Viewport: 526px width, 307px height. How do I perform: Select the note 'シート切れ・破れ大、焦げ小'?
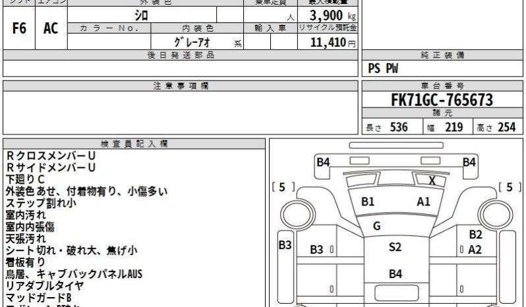(x=71, y=250)
